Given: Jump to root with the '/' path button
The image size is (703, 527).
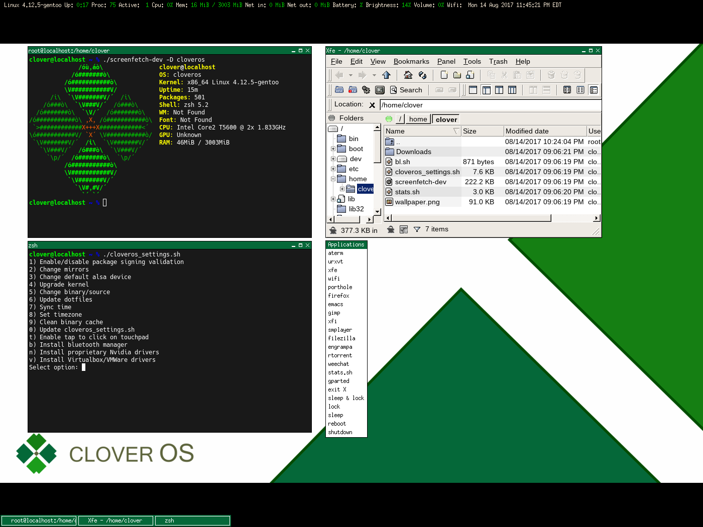Looking at the screenshot, I should pos(400,119).
